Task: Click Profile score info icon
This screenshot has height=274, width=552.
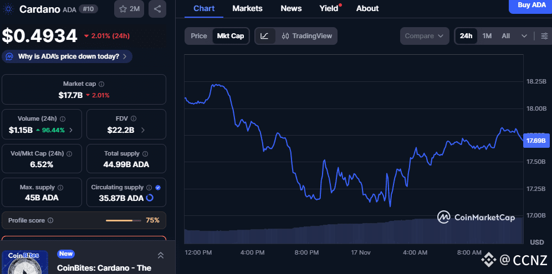Action: coord(50,220)
